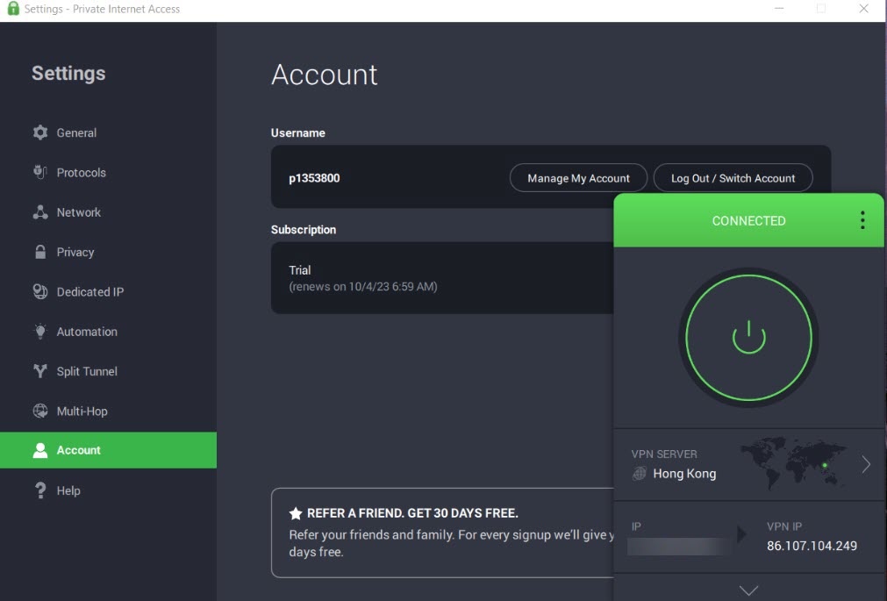Click the world map thumbnail
Screen dimensions: 887x601
tap(794, 462)
